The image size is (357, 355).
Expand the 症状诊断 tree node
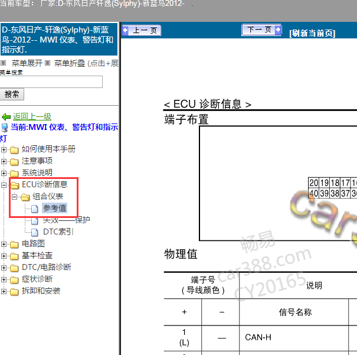pyautogui.click(x=4, y=279)
